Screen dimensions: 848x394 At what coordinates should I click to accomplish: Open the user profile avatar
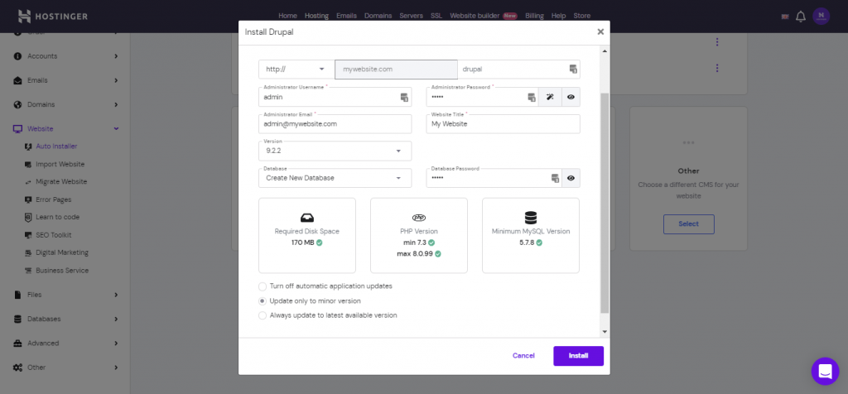click(x=821, y=17)
